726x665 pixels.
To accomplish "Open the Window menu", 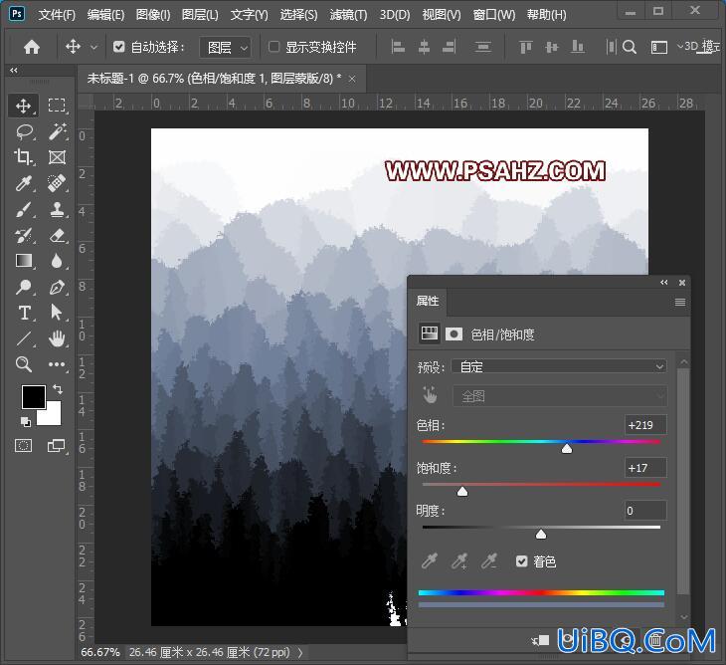I will tap(494, 15).
